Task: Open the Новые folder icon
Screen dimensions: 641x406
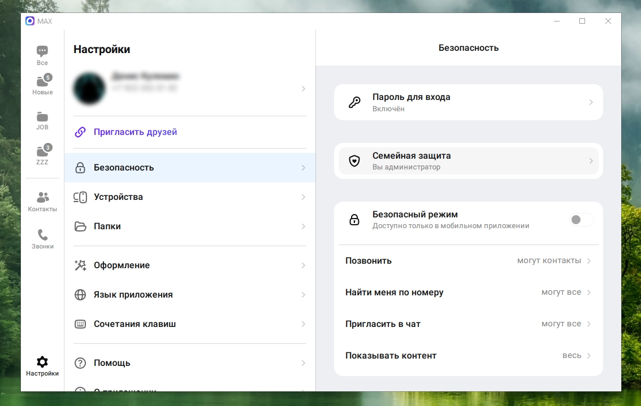Action: tap(42, 82)
